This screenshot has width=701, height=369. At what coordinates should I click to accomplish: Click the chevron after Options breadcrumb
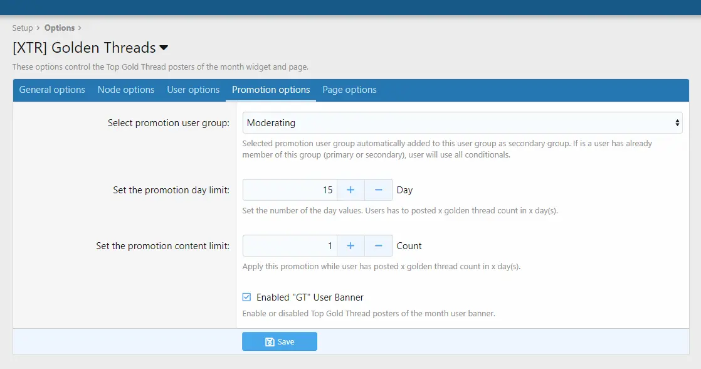(80, 28)
